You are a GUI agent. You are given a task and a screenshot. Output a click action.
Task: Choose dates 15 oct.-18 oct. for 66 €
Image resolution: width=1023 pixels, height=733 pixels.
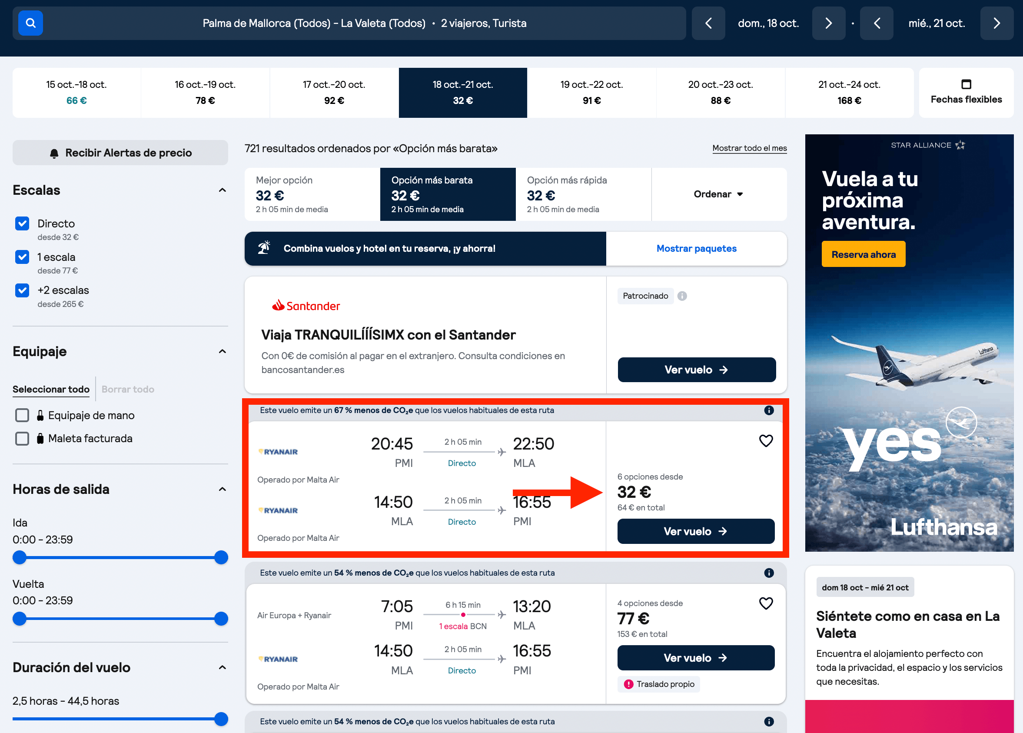pyautogui.click(x=76, y=93)
